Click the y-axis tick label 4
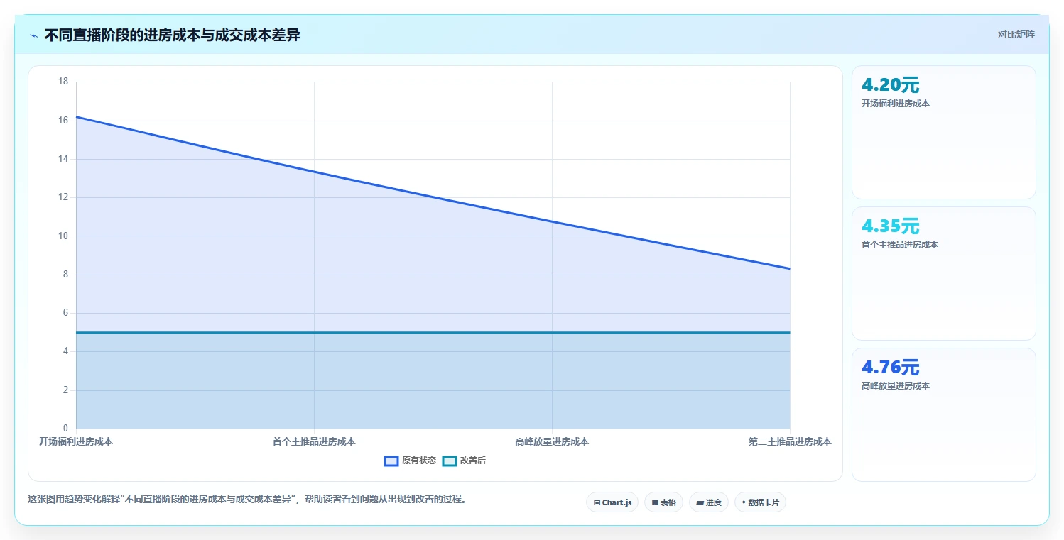This screenshot has width=1064, height=540. 65,351
